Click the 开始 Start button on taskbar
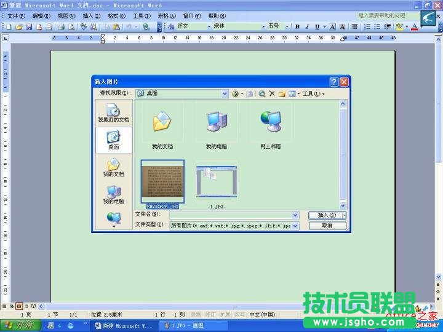The image size is (443, 332). pyautogui.click(x=20, y=325)
